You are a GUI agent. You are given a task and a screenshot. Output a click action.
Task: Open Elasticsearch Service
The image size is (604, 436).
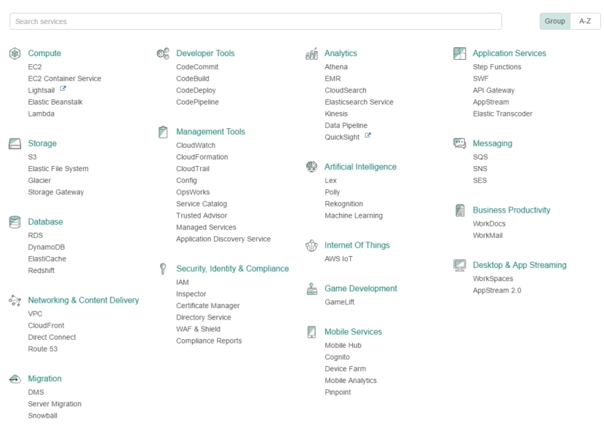click(x=359, y=102)
